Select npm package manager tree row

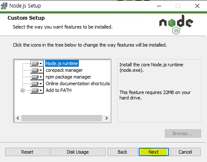68,77
